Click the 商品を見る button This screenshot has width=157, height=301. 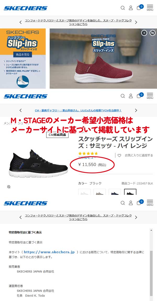(x=23, y=55)
